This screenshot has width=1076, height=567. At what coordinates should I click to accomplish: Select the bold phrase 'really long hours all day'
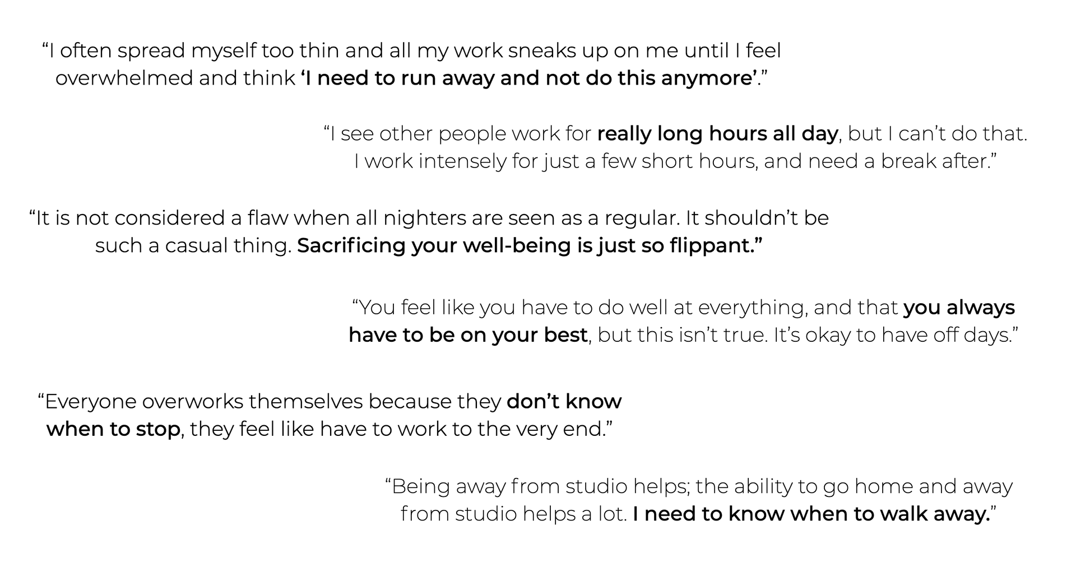717,134
